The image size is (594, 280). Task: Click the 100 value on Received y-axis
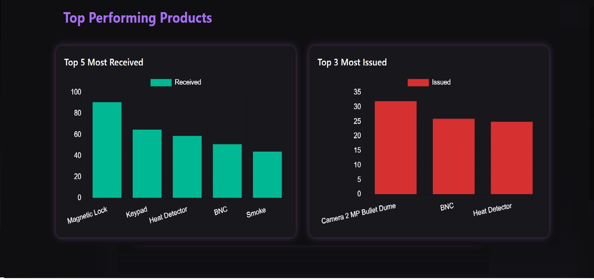coord(76,92)
